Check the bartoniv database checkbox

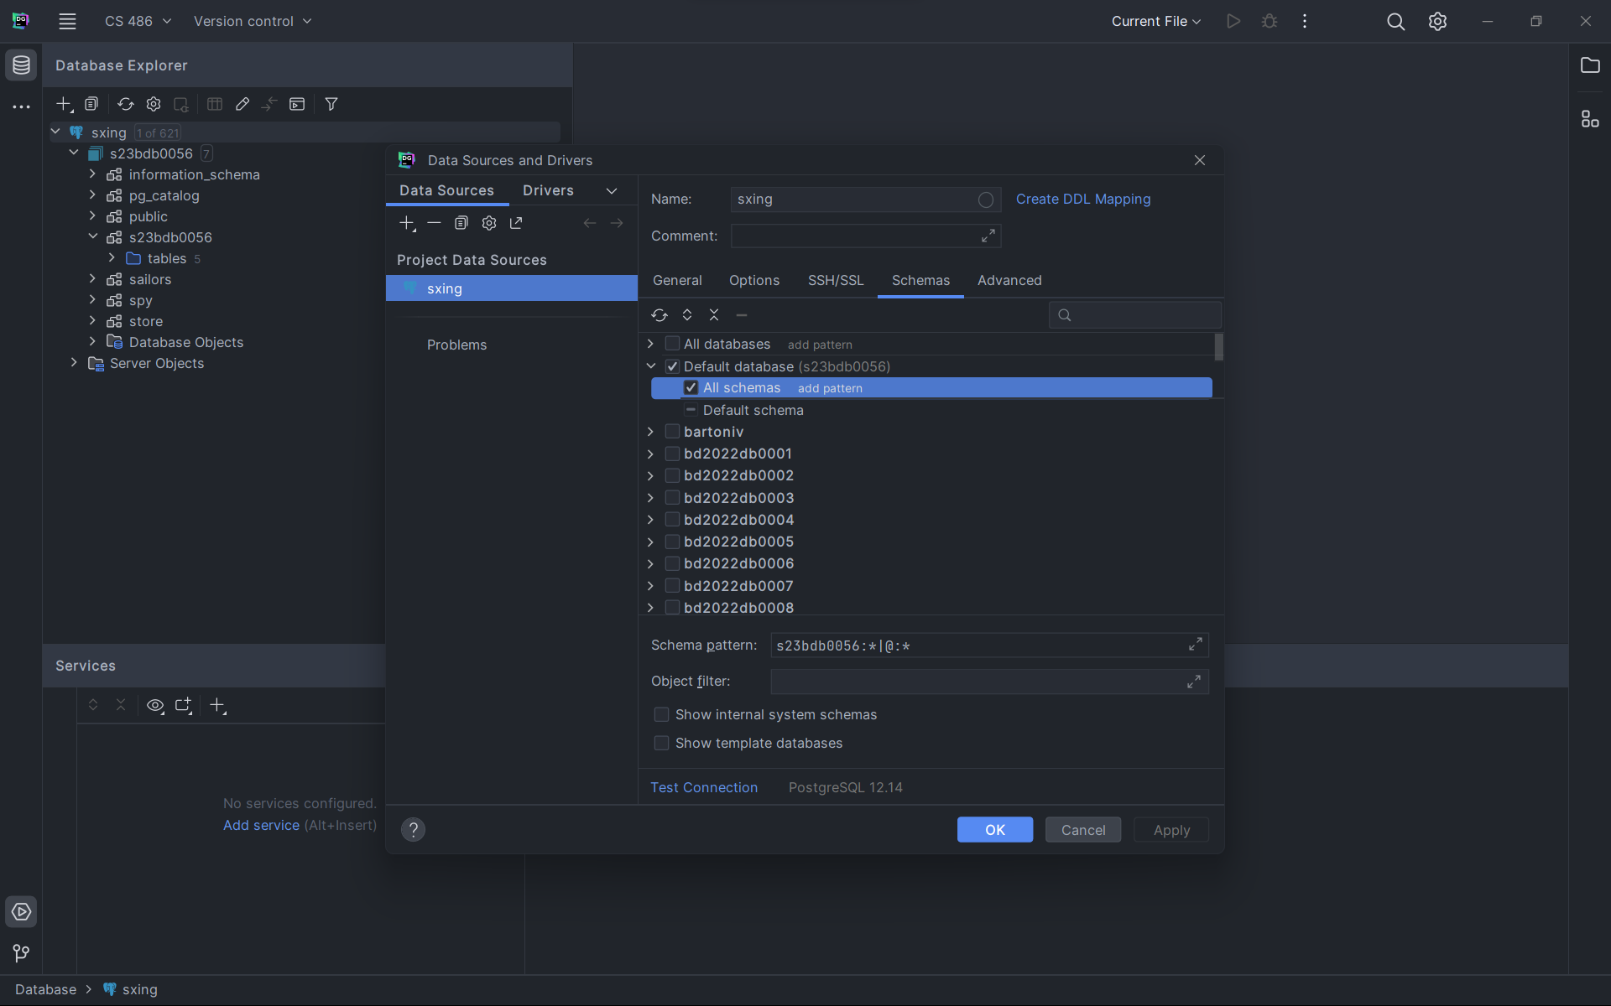672,432
